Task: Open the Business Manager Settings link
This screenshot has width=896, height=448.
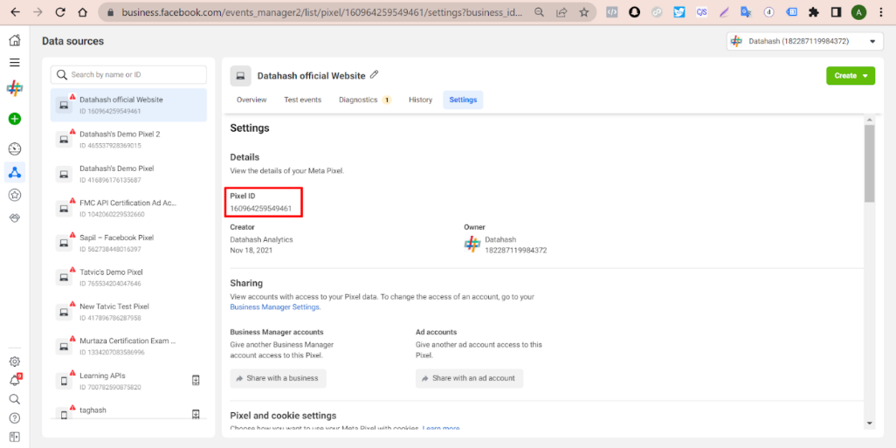Action: point(275,307)
